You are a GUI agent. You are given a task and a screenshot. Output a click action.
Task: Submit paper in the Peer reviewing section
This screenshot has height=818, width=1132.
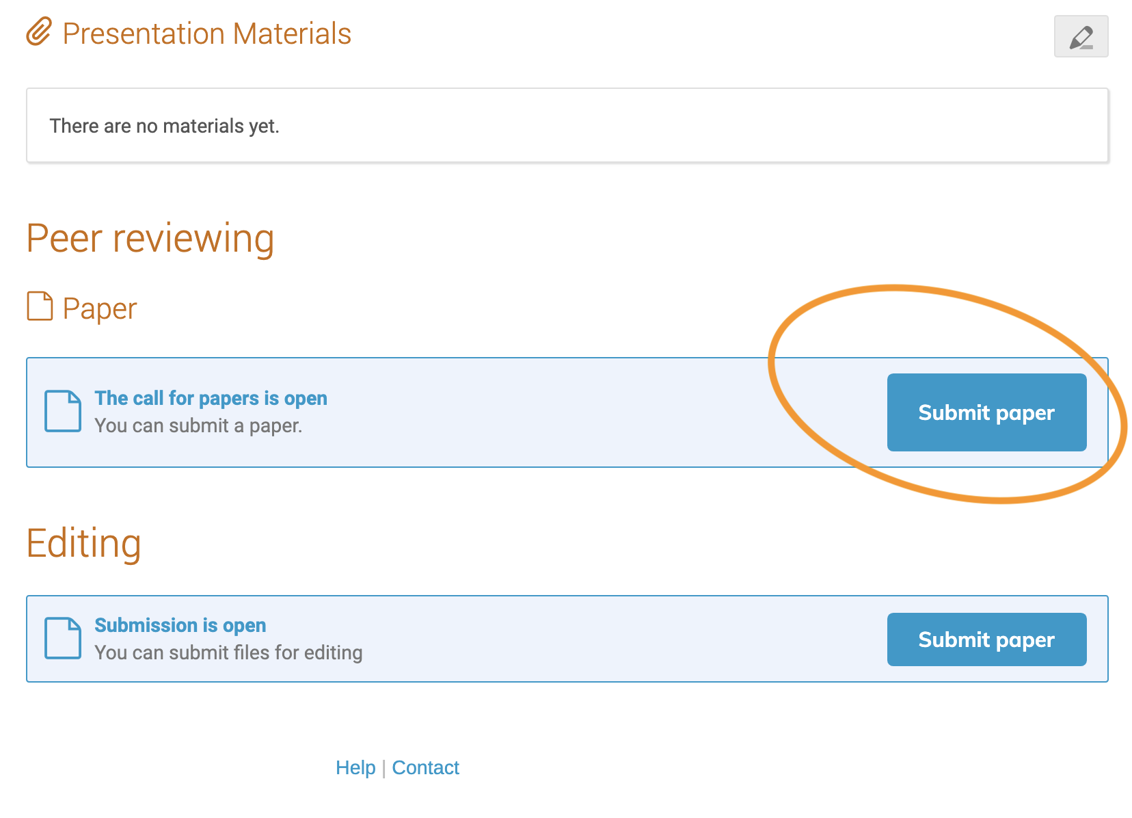(x=986, y=412)
